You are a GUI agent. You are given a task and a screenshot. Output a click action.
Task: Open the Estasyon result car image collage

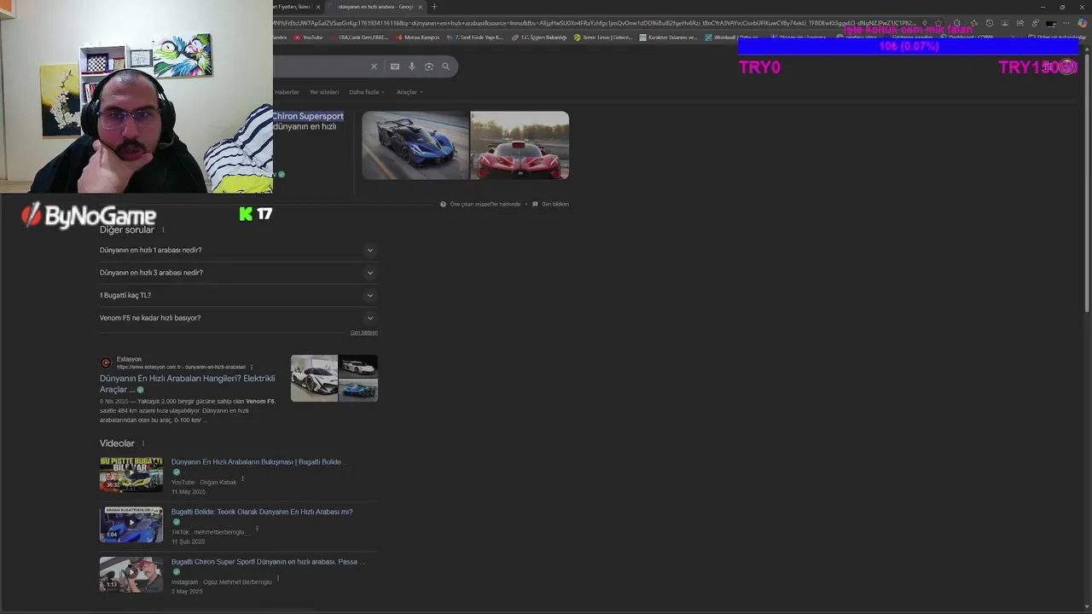point(334,378)
